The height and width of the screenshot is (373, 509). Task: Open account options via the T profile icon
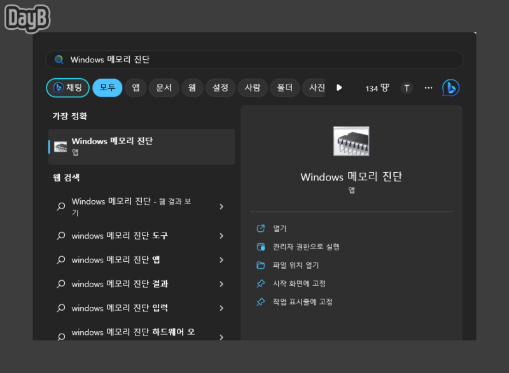(x=406, y=88)
